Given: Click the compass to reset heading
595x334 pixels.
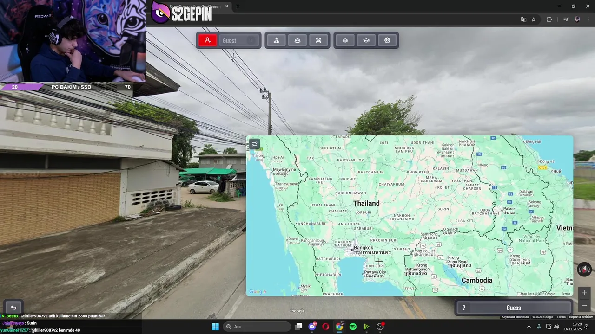Looking at the screenshot, I should 584,269.
